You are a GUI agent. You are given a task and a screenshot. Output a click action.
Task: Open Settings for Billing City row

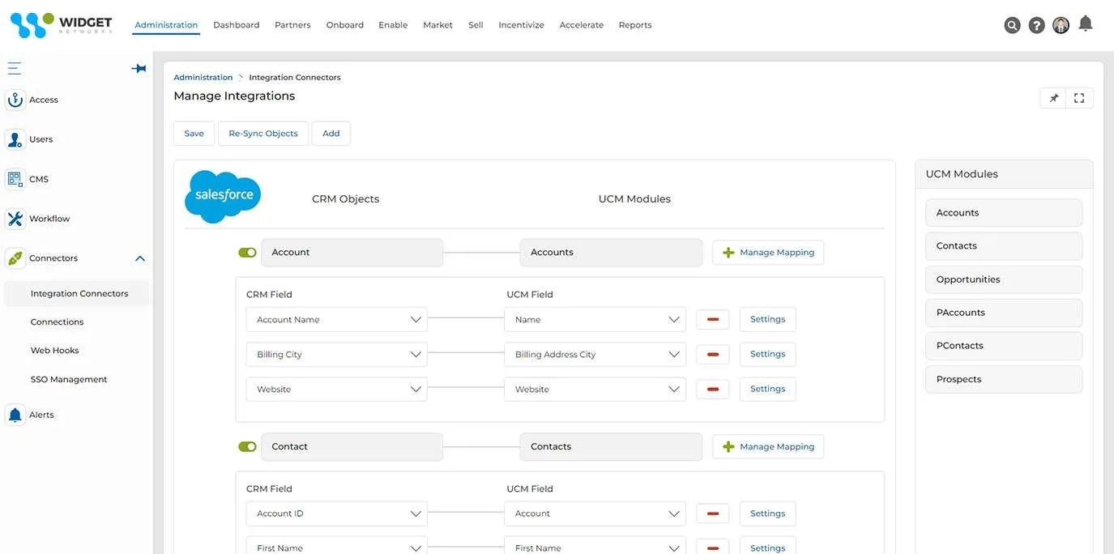click(768, 355)
